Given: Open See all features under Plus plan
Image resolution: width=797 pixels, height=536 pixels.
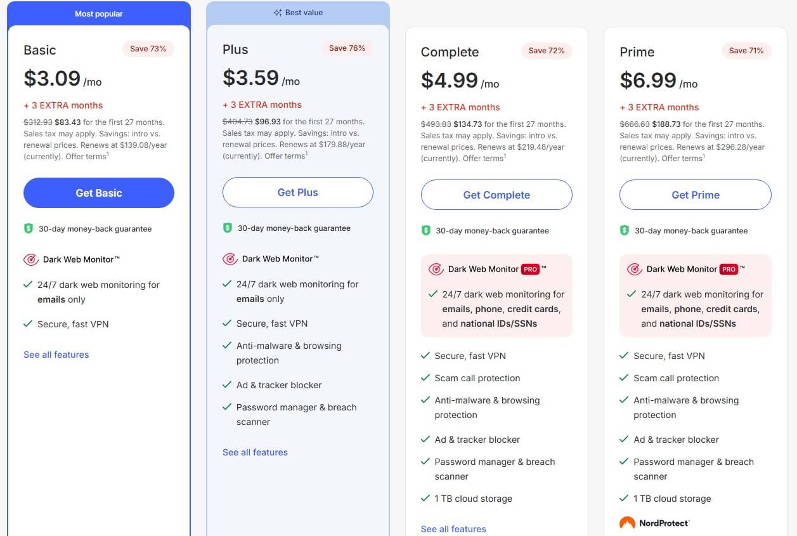Looking at the screenshot, I should click(255, 452).
